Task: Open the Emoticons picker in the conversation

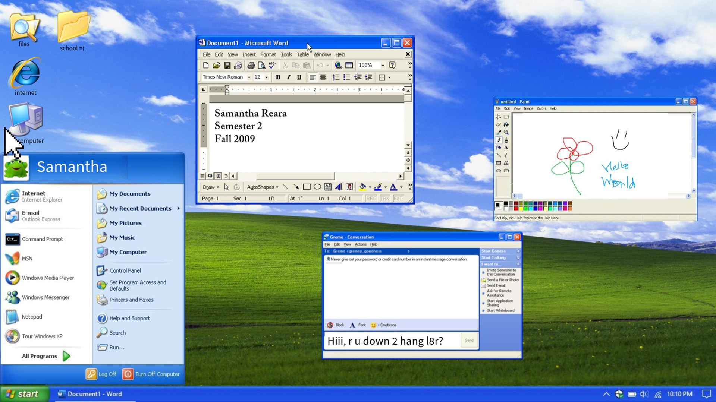Action: tap(384, 325)
